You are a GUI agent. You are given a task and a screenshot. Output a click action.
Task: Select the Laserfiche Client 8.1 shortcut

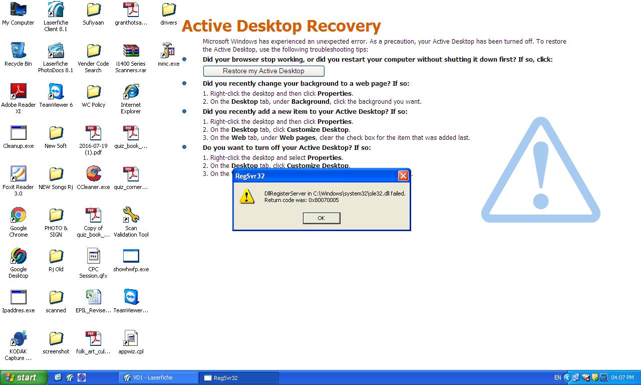[56, 17]
